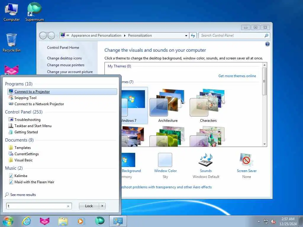Open the address bar history dropdown
The height and width of the screenshot is (227, 303).
point(186,35)
